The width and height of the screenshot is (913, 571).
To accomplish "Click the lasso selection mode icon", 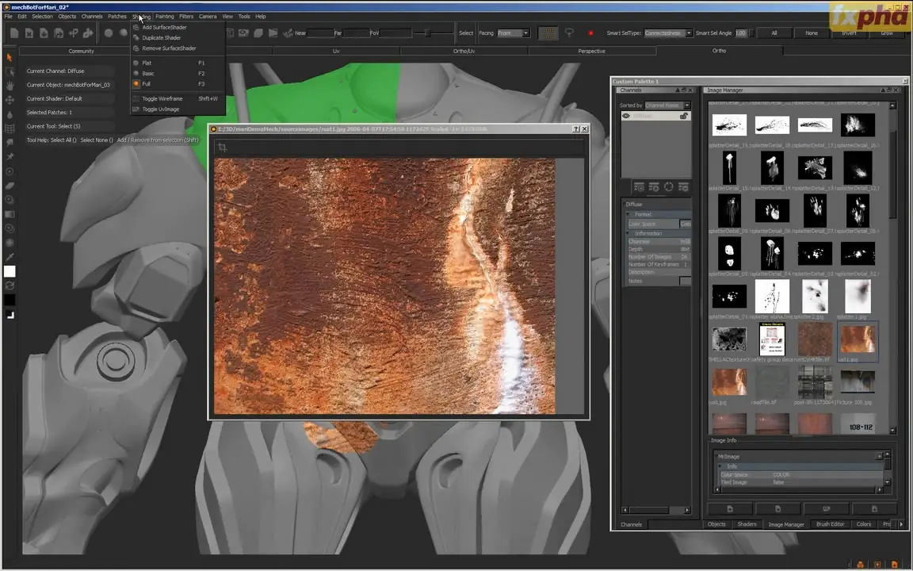I will coord(569,33).
